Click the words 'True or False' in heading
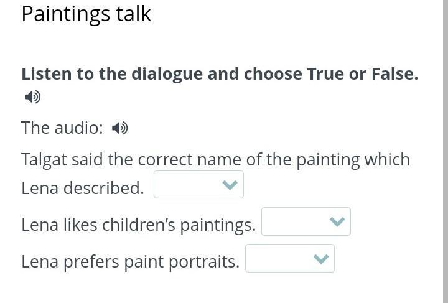448x303 pixels. pos(362,74)
